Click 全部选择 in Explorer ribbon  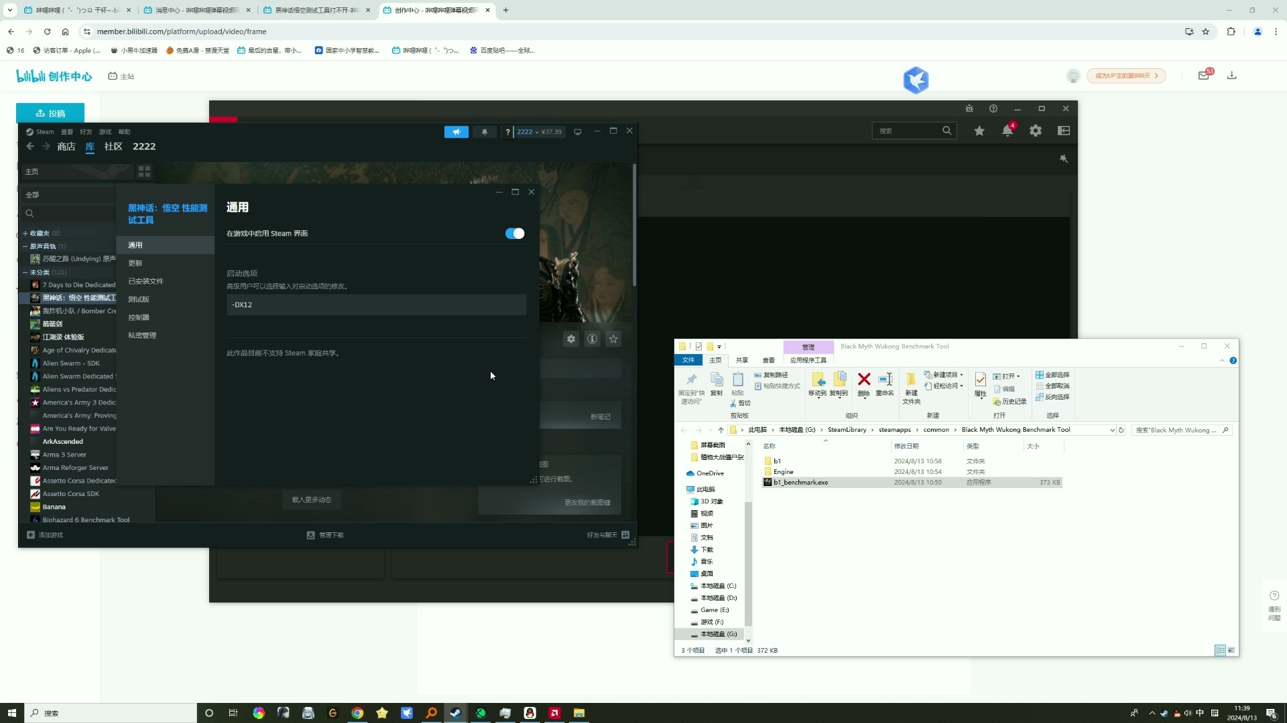(x=1052, y=375)
